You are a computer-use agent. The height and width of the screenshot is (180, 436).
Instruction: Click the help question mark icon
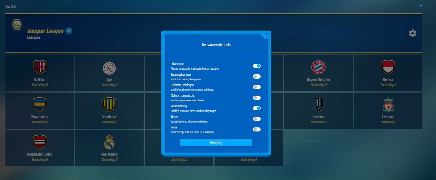click(x=421, y=6)
